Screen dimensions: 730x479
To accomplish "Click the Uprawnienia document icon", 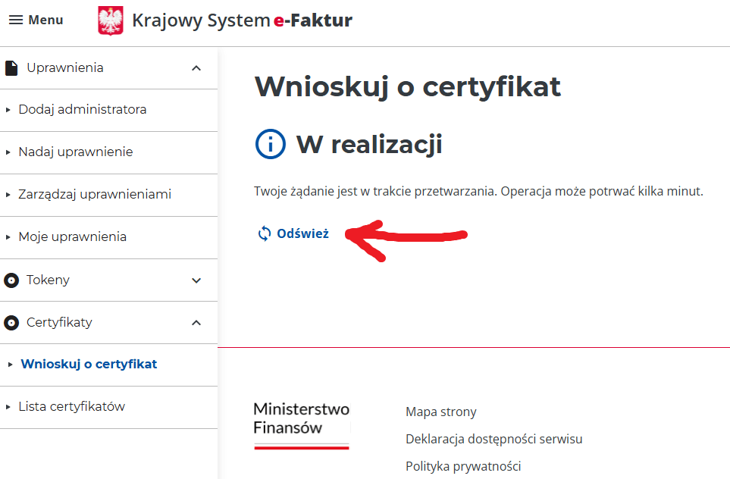I will click(11, 68).
